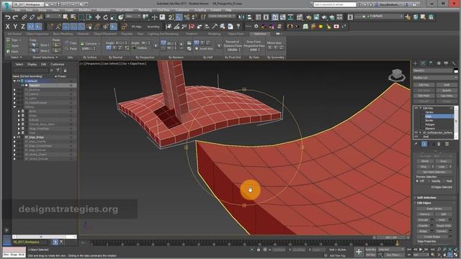The image size is (461, 259).
Task: Click the Pin Stack icon
Action: point(416,144)
